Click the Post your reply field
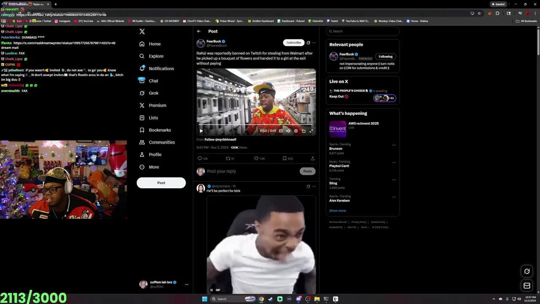The width and height of the screenshot is (540, 304). click(252, 171)
